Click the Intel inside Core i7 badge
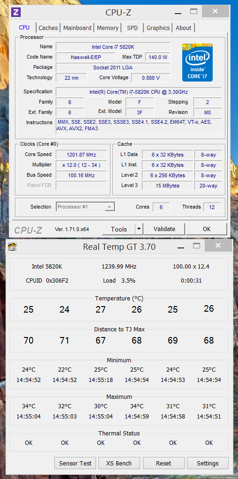Image resolution: width=238 pixels, height=479 pixels. [x=197, y=63]
